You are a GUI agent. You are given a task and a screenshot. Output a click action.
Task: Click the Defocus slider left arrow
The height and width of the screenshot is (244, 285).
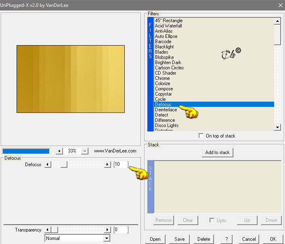click(x=48, y=165)
